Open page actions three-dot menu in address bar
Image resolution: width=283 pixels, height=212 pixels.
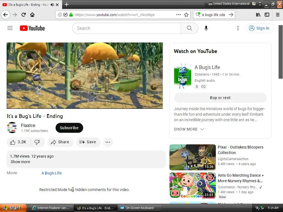click(178, 15)
